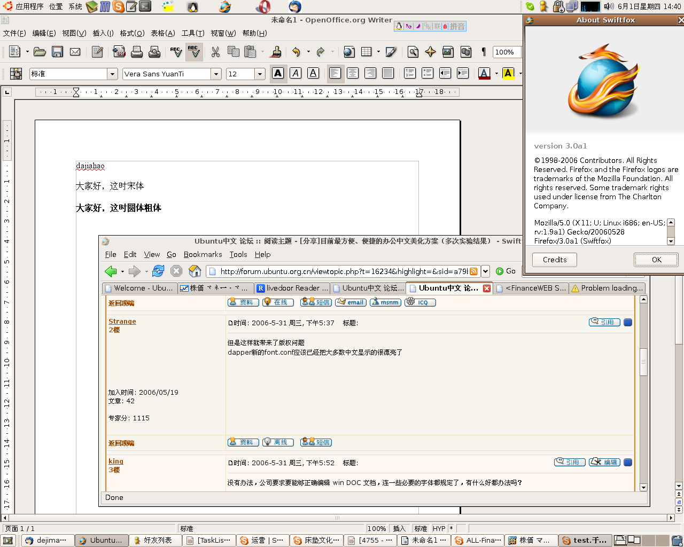Screen dimensions: 684x547
Task: Open the Gallery in Writer
Action: 448,52
